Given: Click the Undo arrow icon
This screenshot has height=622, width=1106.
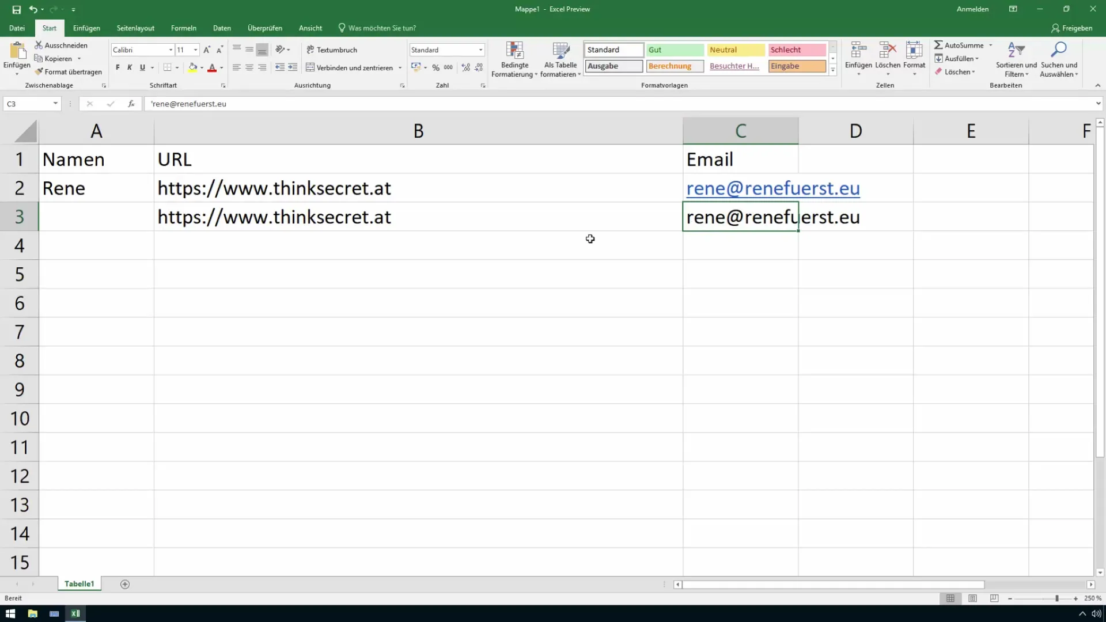Looking at the screenshot, I should (x=33, y=9).
